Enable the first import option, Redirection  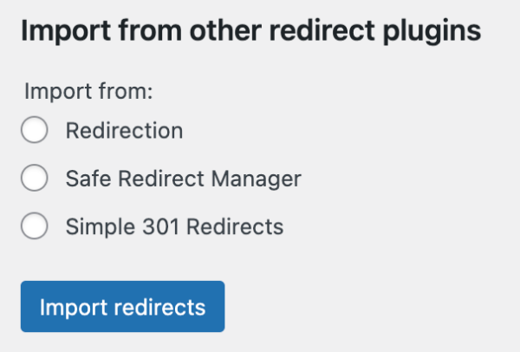click(x=35, y=132)
